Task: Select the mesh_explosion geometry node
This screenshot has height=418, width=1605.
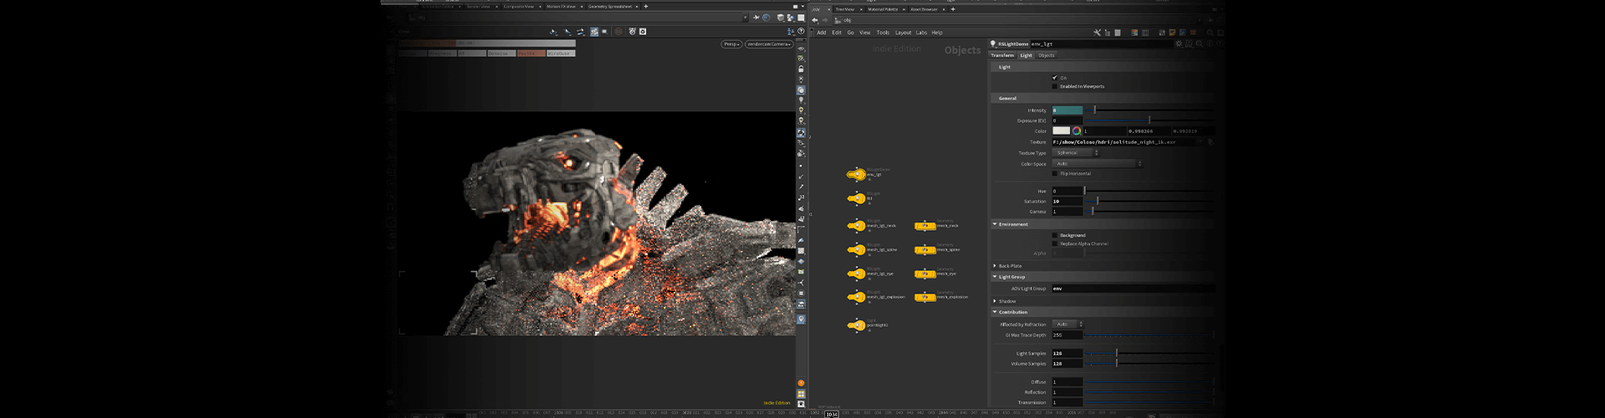Action: pyautogui.click(x=925, y=297)
